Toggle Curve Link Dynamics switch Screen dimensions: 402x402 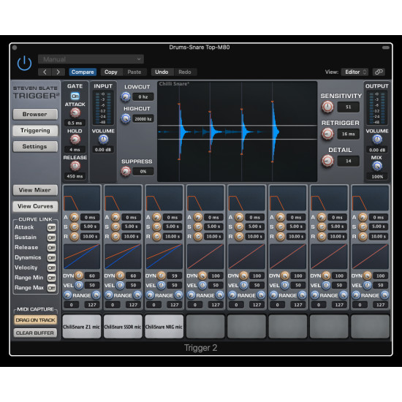[52, 258]
